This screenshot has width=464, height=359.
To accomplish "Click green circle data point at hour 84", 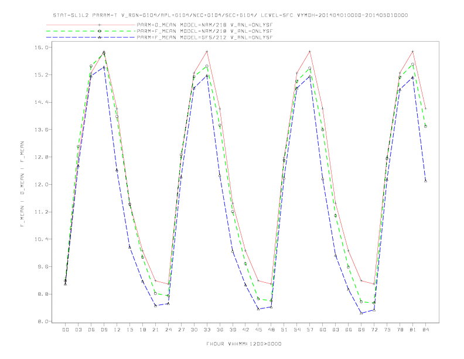I will coord(425,126).
